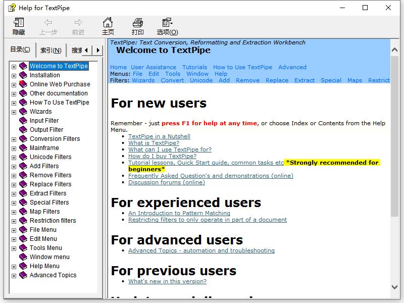Expand the Installation tree node
Viewport: 404px width, 303px height.
(14, 76)
